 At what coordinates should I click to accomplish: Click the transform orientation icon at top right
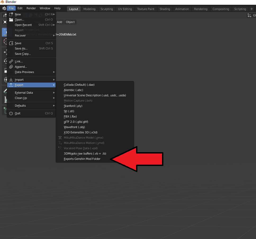(249, 15)
